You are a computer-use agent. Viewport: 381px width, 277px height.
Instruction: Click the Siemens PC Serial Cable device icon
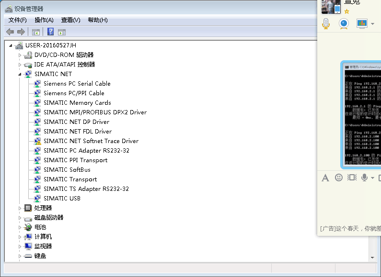pyautogui.click(x=37, y=84)
